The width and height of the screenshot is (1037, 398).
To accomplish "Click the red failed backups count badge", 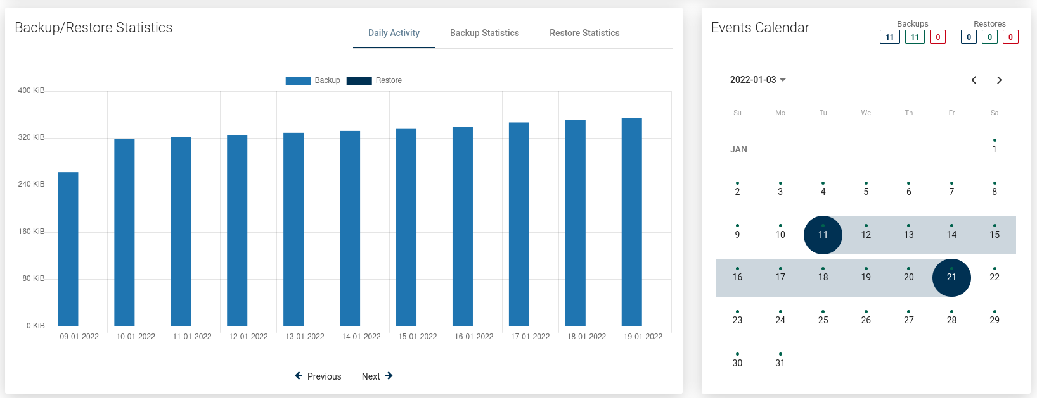I will point(938,37).
